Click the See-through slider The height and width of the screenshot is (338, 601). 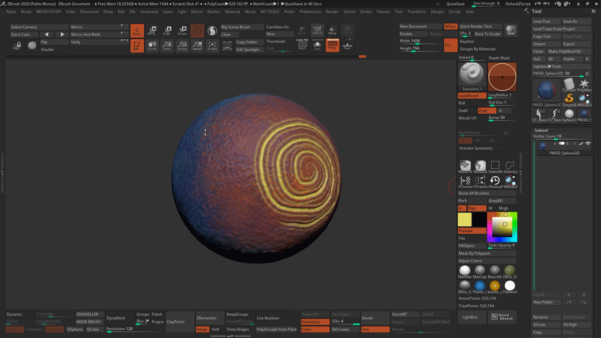[x=485, y=4]
